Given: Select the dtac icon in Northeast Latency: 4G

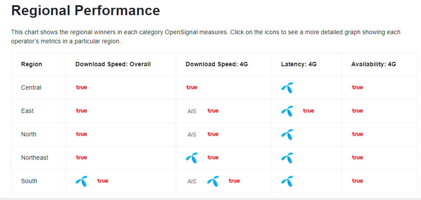Looking at the screenshot, I should tap(287, 158).
